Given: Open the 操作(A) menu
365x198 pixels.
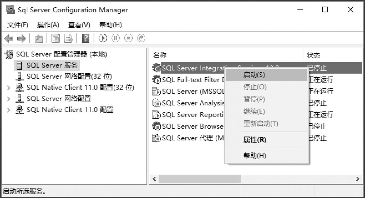Looking at the screenshot, I should click(48, 25).
